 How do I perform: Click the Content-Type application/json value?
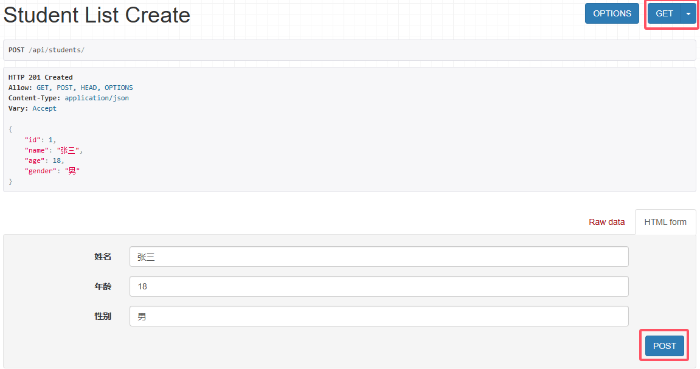(x=97, y=98)
